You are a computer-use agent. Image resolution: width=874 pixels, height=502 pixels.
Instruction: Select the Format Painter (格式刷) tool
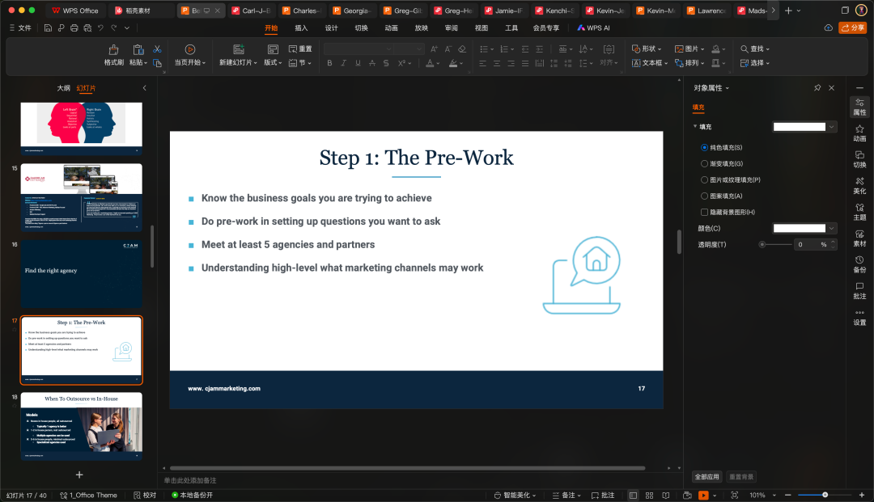(x=114, y=55)
